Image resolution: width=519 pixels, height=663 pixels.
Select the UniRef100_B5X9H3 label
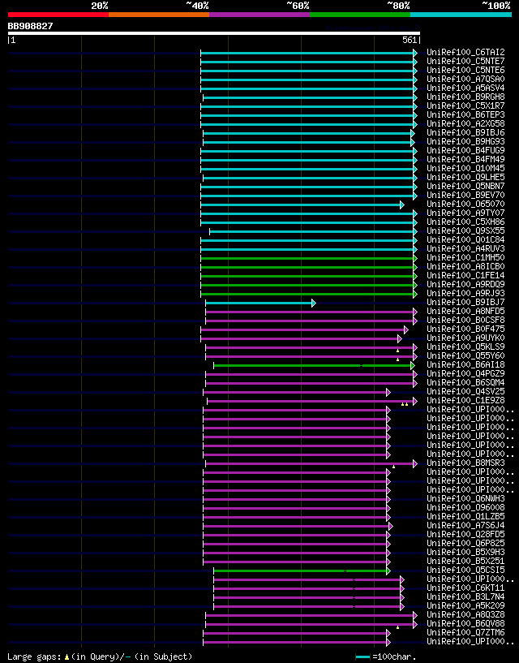465,552
